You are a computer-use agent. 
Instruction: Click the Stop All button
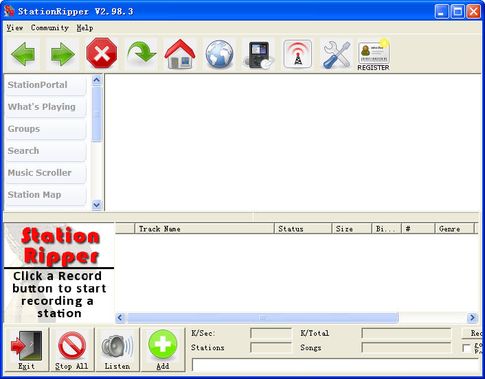[x=71, y=349]
